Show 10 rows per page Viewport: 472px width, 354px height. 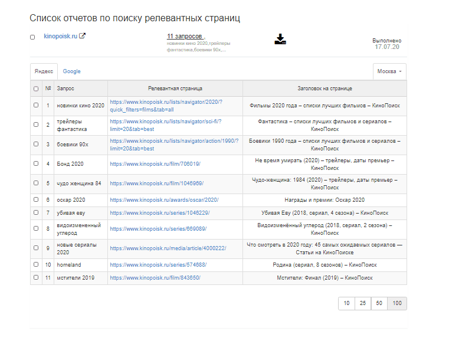[x=347, y=303]
